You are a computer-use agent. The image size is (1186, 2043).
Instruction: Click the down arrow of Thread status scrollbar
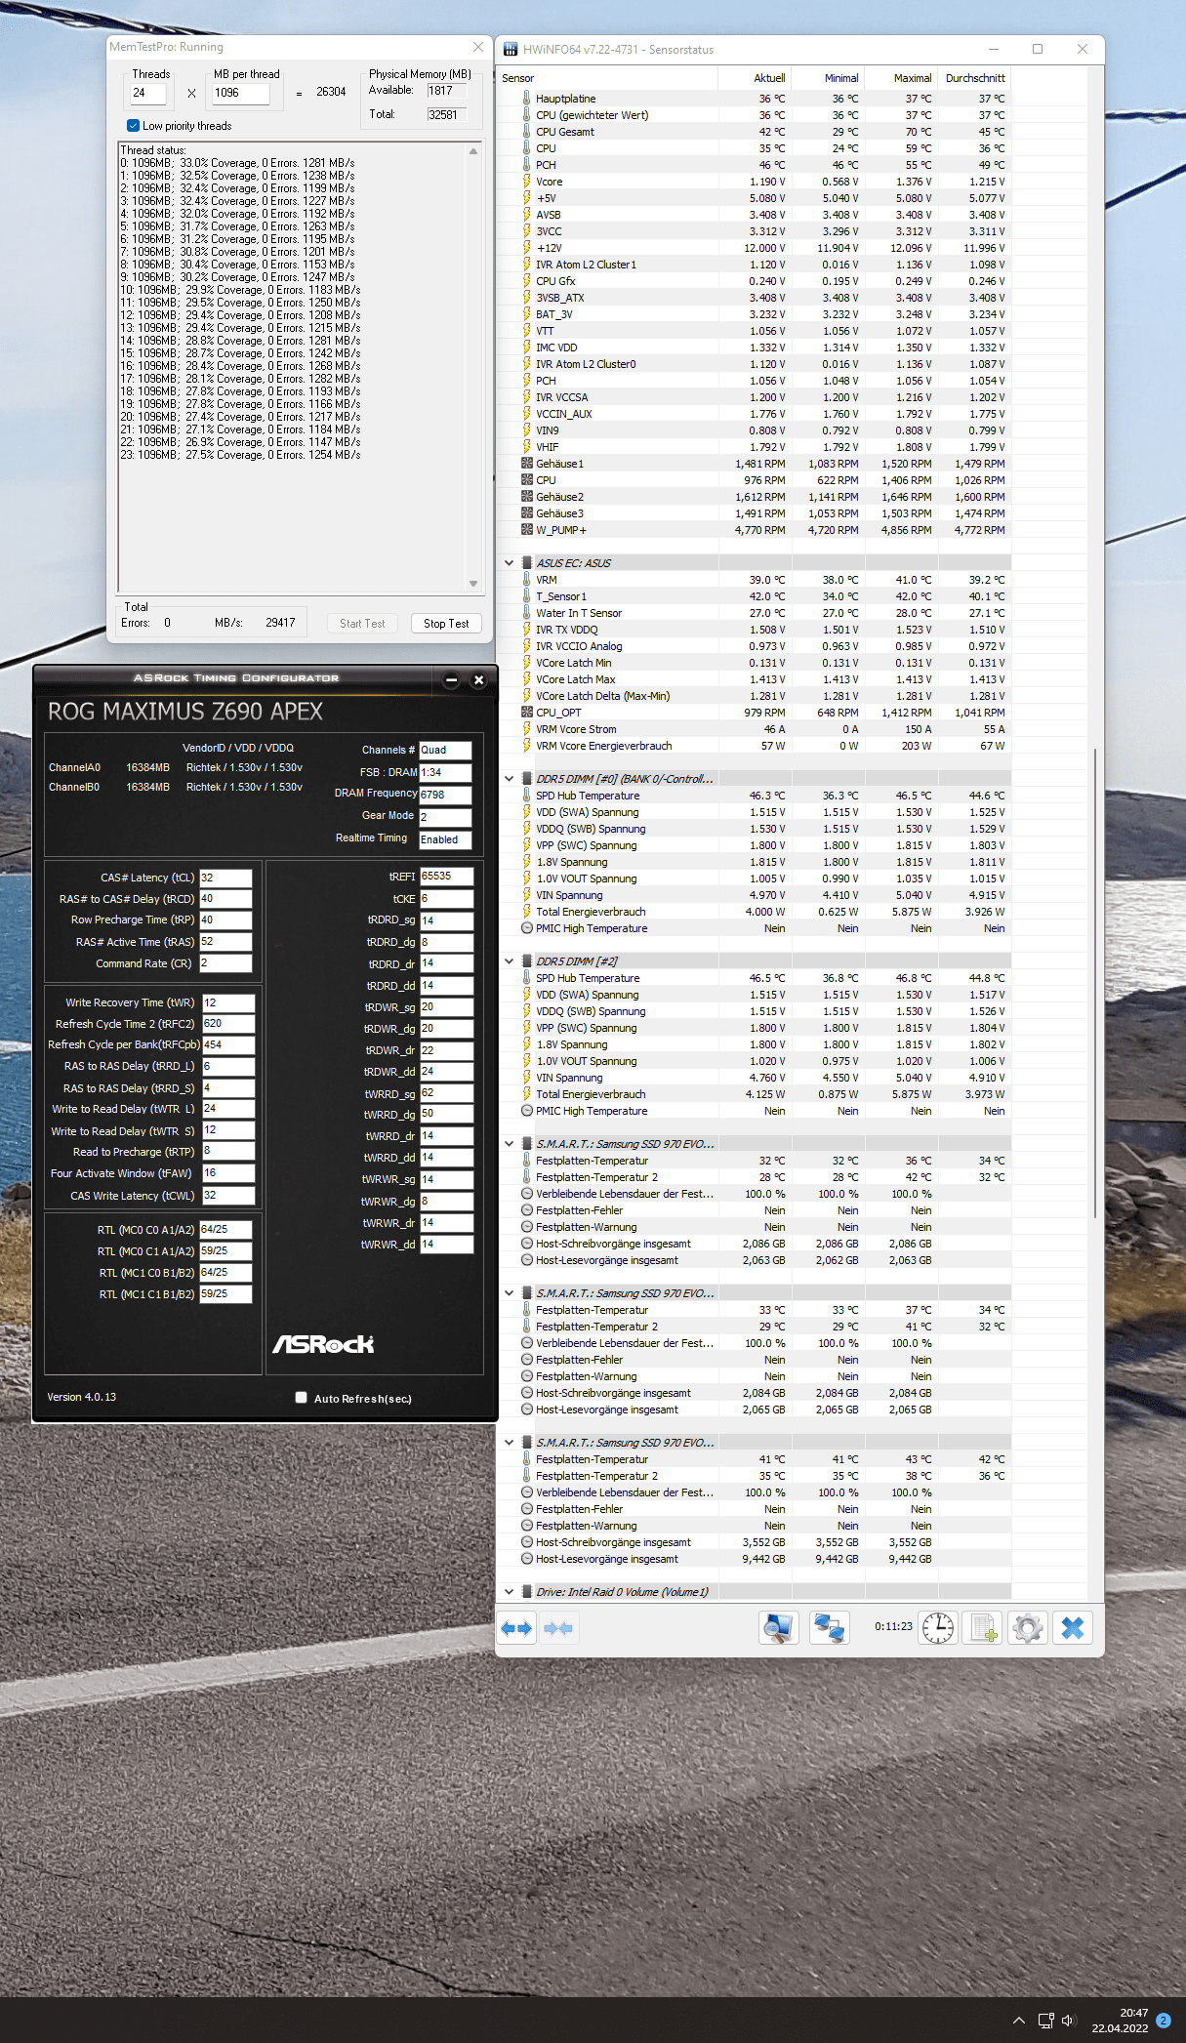pyautogui.click(x=473, y=584)
